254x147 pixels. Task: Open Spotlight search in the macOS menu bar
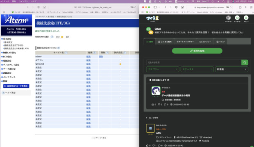(223, 2)
